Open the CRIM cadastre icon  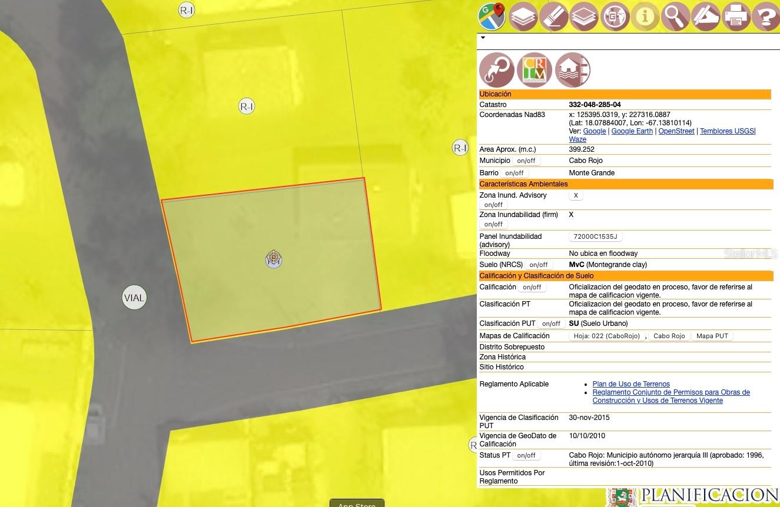click(x=535, y=70)
